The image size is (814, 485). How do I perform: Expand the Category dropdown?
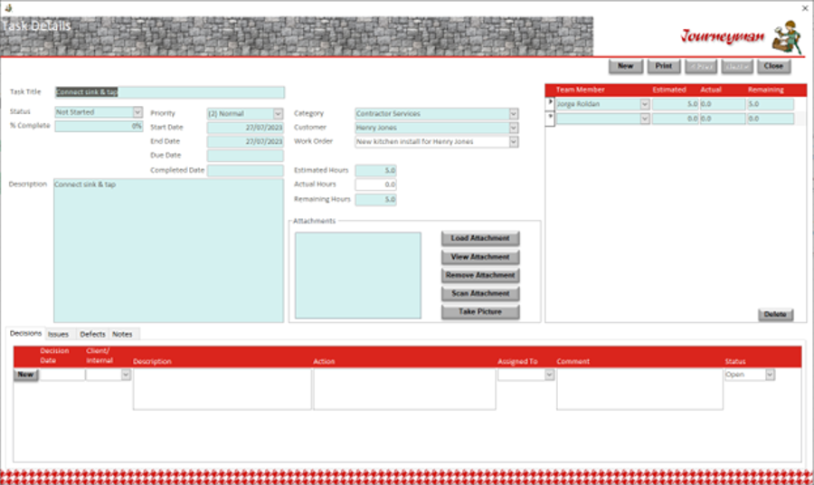click(514, 114)
